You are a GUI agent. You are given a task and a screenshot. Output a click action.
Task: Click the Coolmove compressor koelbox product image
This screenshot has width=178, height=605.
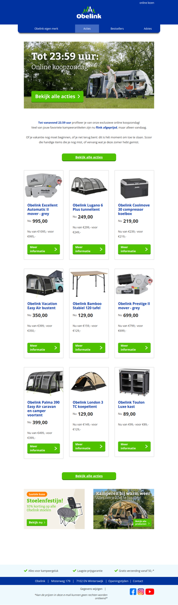tap(134, 187)
